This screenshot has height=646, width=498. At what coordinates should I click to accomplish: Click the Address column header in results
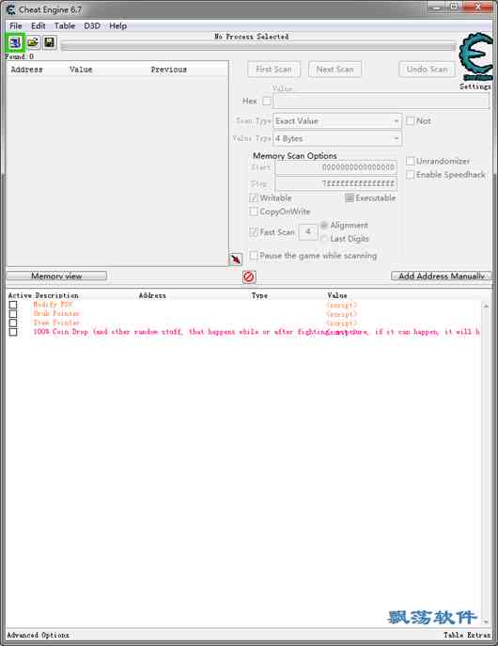click(26, 70)
